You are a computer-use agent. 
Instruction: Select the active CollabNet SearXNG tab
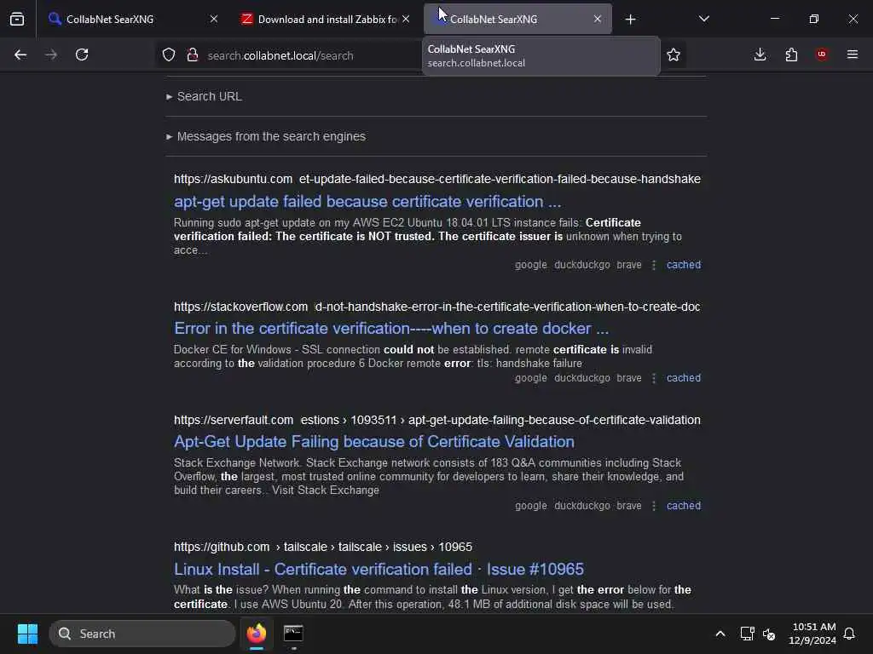pos(517,19)
